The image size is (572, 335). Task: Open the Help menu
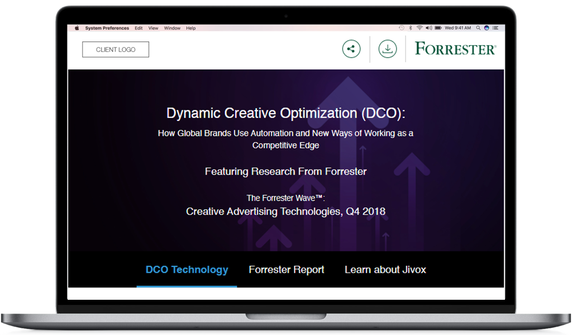pos(191,28)
